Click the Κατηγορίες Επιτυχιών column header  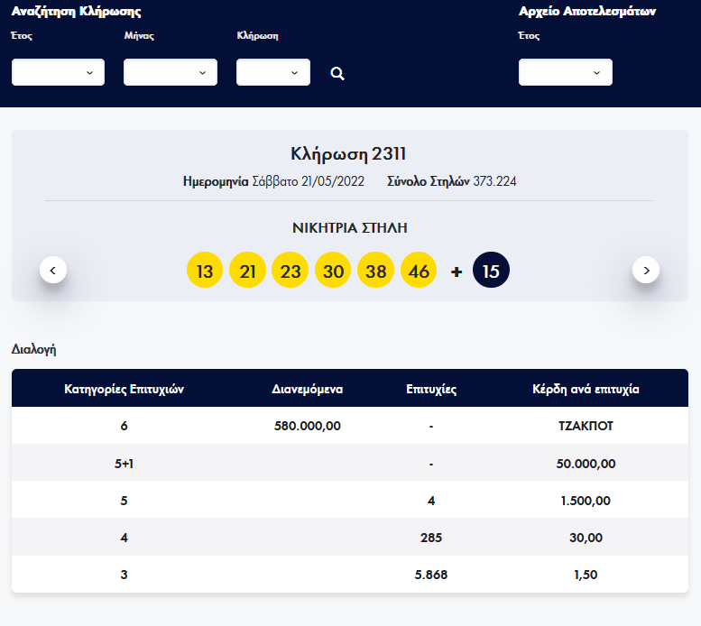[x=125, y=390]
